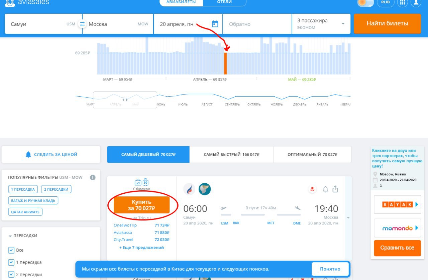This screenshot has width=428, height=280.
Task: Click the Bangkok Airways airline logo
Action: (x=189, y=189)
